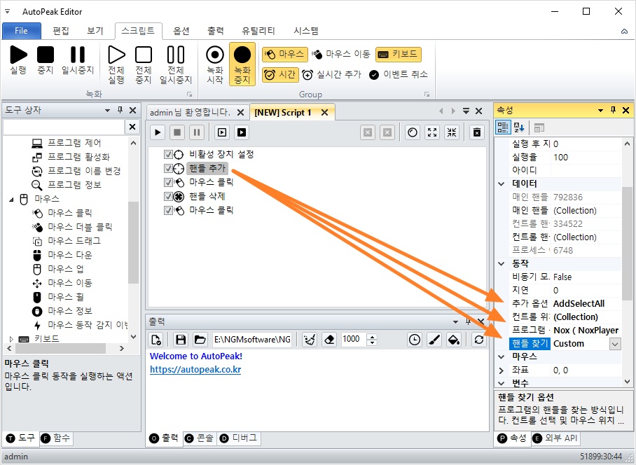Image resolution: width=636 pixels, height=465 pixels.
Task: Toggle 키보드 recording option
Action: 399,55
